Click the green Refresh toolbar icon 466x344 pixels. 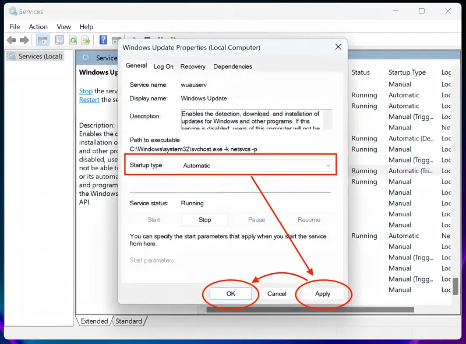pyautogui.click(x=73, y=40)
